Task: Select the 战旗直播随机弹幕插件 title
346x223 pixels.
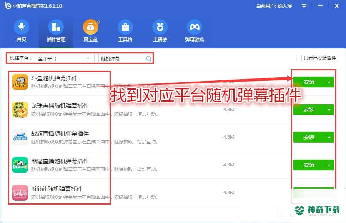Action: coord(60,133)
